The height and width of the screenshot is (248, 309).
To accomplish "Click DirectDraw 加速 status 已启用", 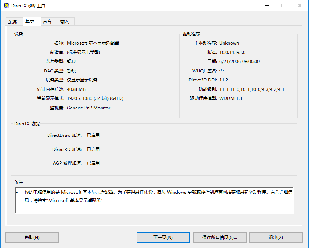I will 93,135.
